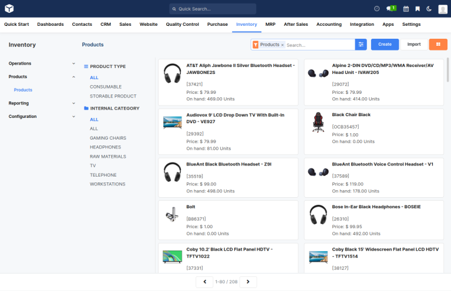This screenshot has width=451, height=291.
Task: Click the Import button
Action: tap(414, 45)
